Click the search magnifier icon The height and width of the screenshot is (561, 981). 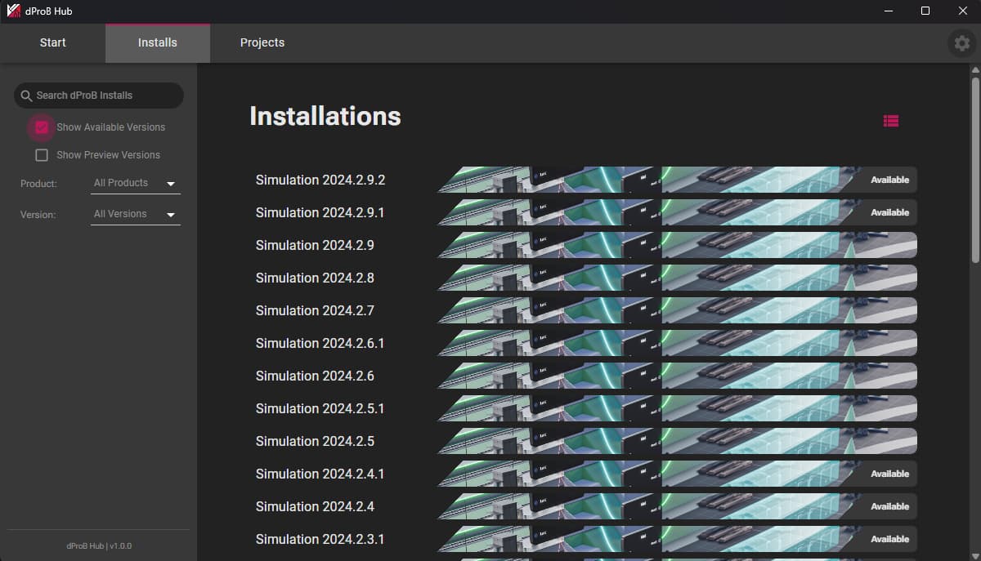coord(26,96)
